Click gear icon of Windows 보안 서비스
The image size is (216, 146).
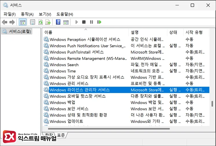pyautogui.click(x=46, y=109)
